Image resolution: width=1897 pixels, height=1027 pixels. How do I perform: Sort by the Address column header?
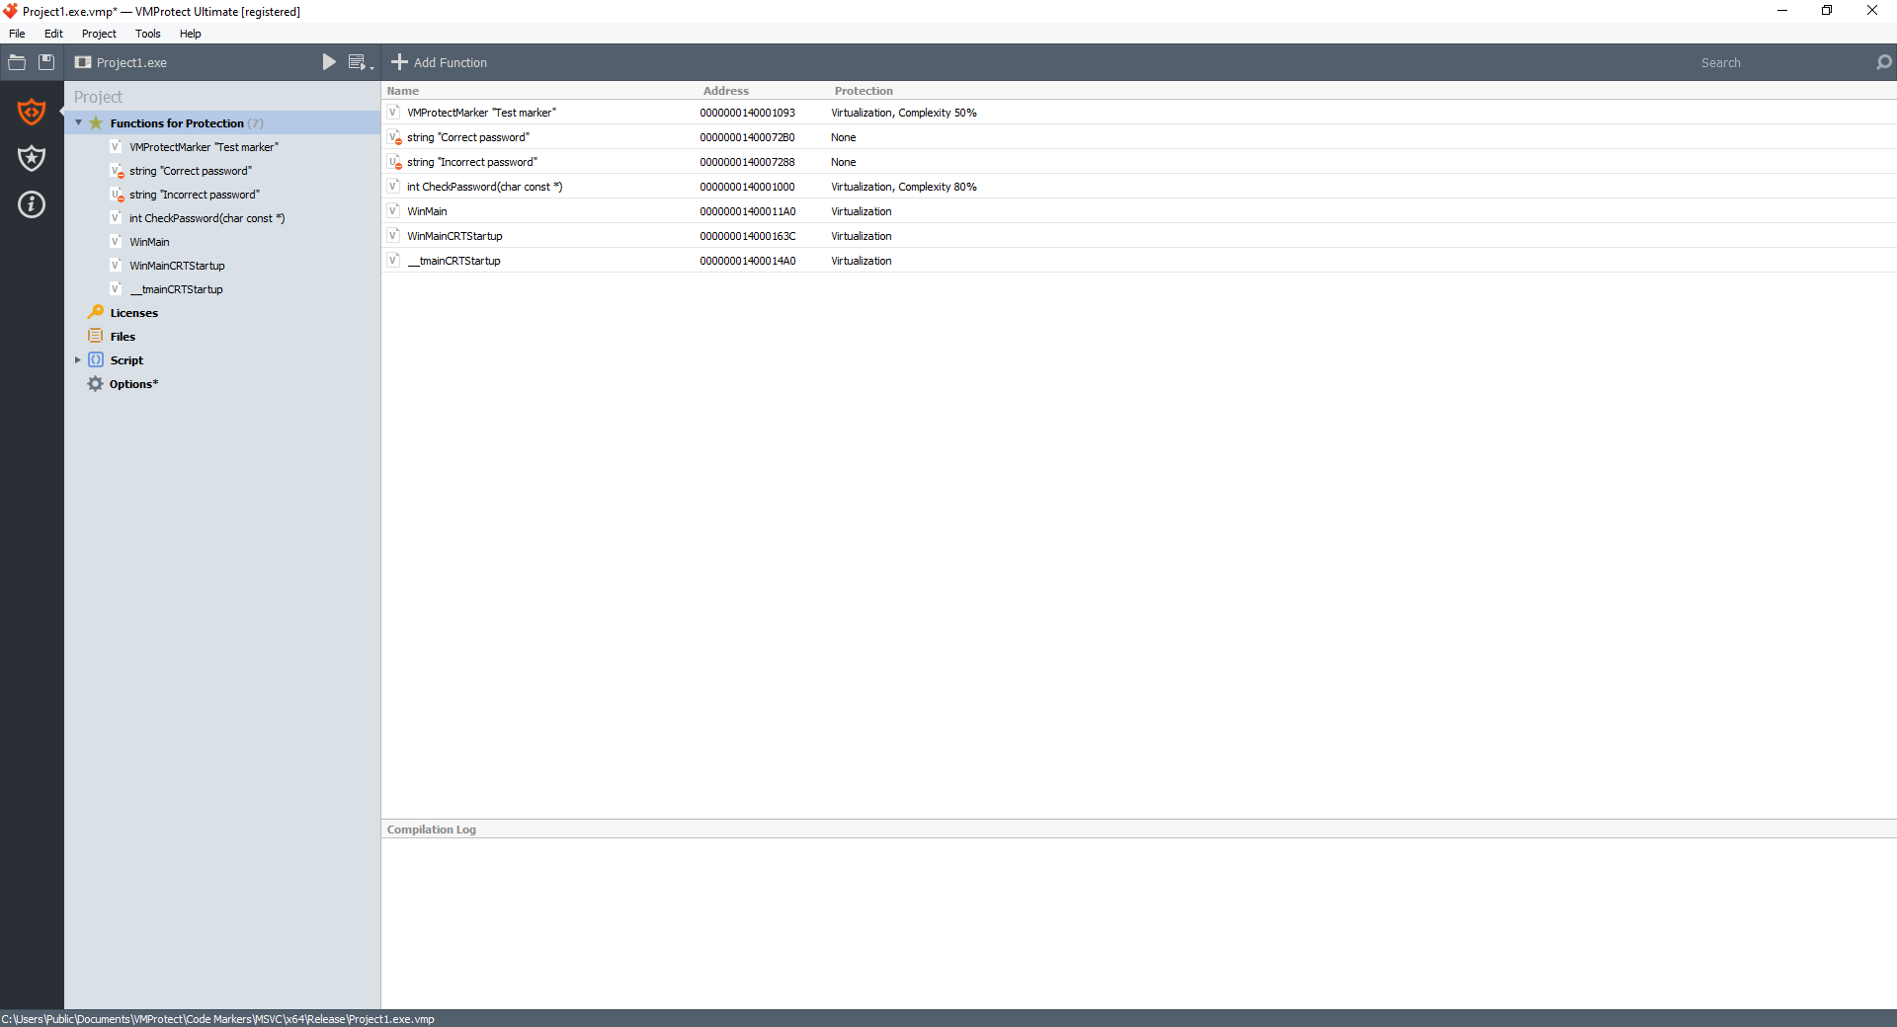pyautogui.click(x=726, y=91)
